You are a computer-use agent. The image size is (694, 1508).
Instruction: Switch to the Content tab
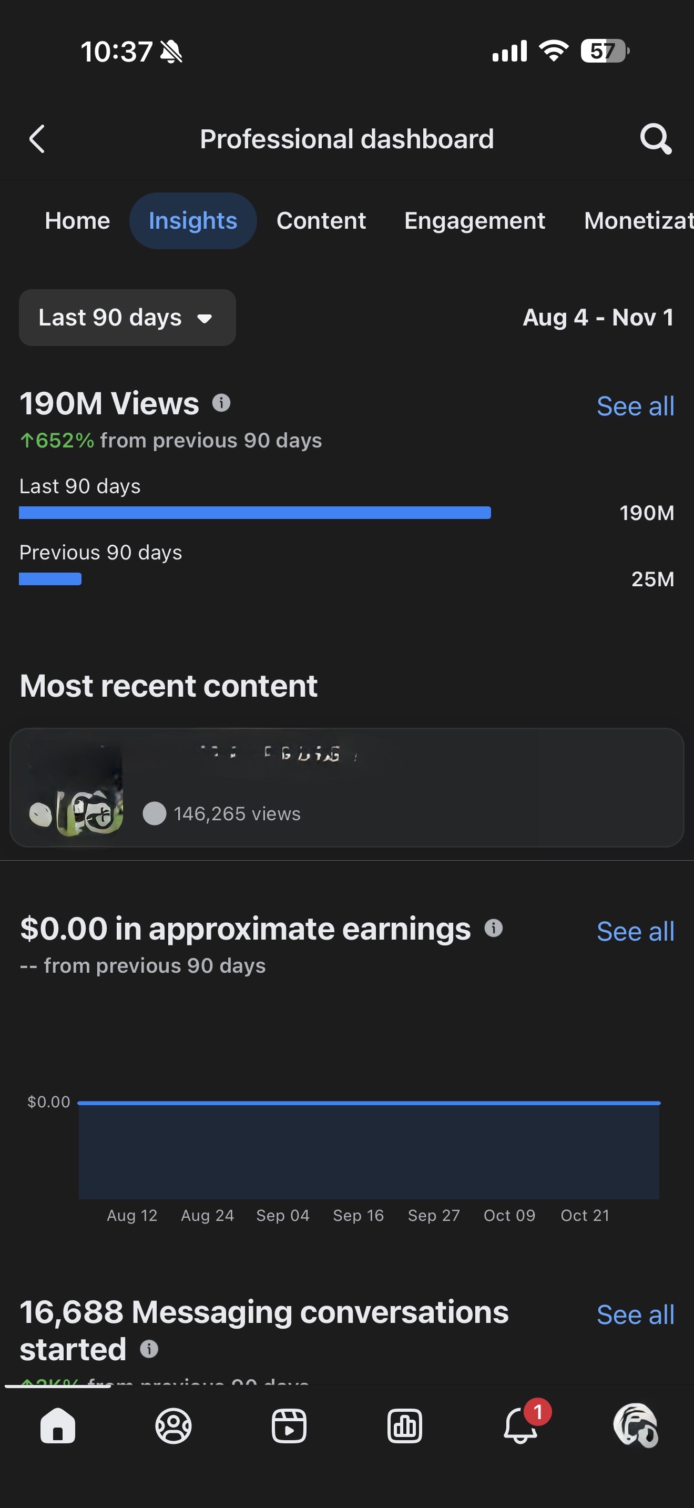(321, 221)
